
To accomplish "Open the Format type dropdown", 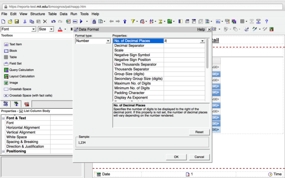I will tap(108, 41).
